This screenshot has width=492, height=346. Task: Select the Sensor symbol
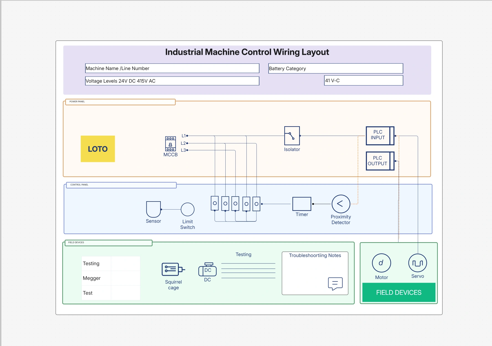click(153, 209)
